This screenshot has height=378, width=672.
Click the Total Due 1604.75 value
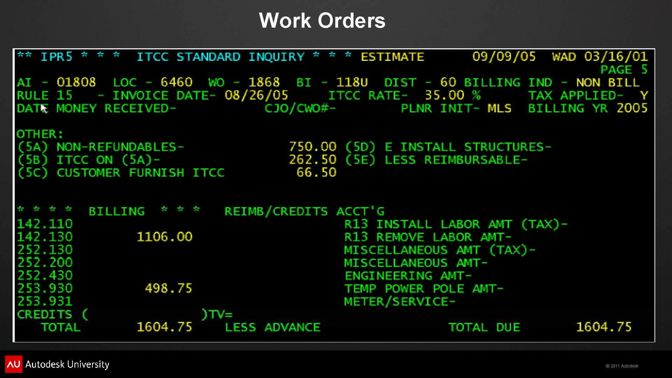604,327
